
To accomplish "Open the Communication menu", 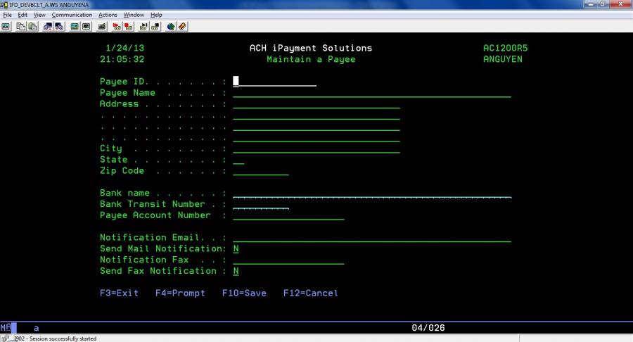I will 72,15.
